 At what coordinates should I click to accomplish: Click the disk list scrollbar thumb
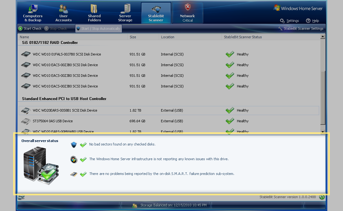tap(323, 98)
